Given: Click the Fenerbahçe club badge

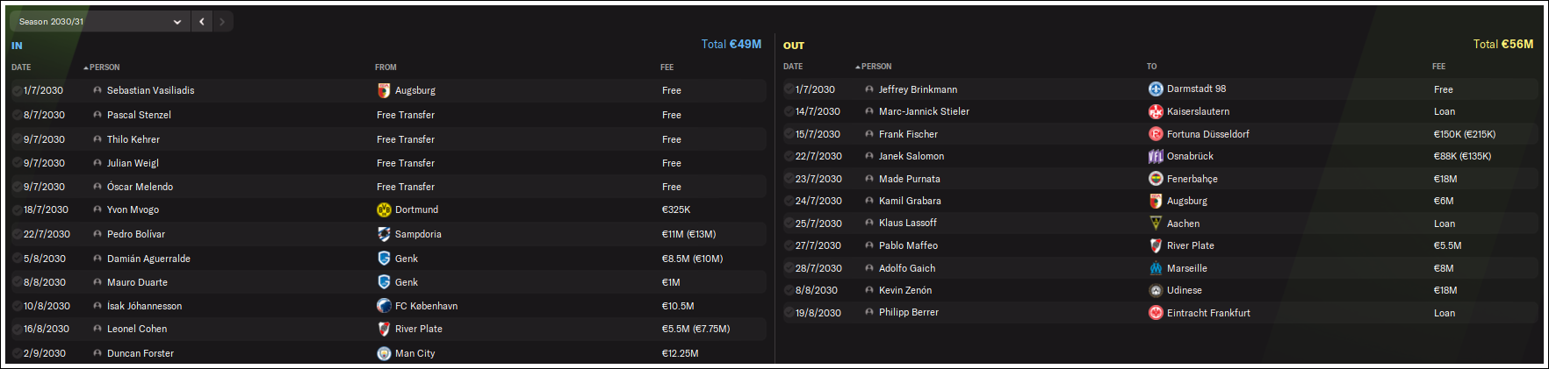Looking at the screenshot, I should click(1156, 179).
